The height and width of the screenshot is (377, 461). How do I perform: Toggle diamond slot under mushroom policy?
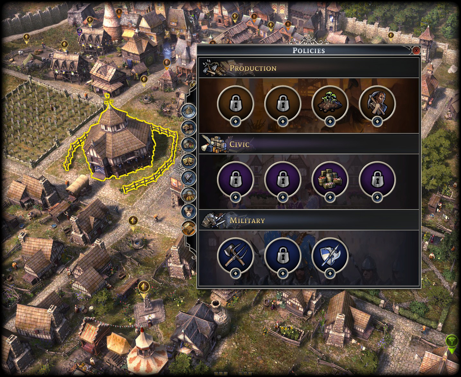(x=330, y=121)
